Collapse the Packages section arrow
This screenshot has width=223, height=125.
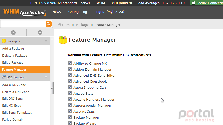(46, 41)
